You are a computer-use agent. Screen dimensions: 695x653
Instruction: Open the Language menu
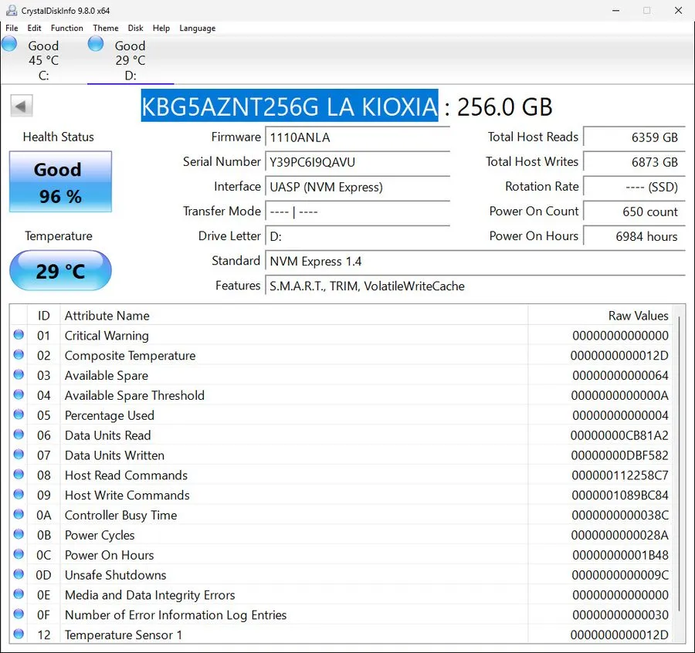pyautogui.click(x=197, y=28)
